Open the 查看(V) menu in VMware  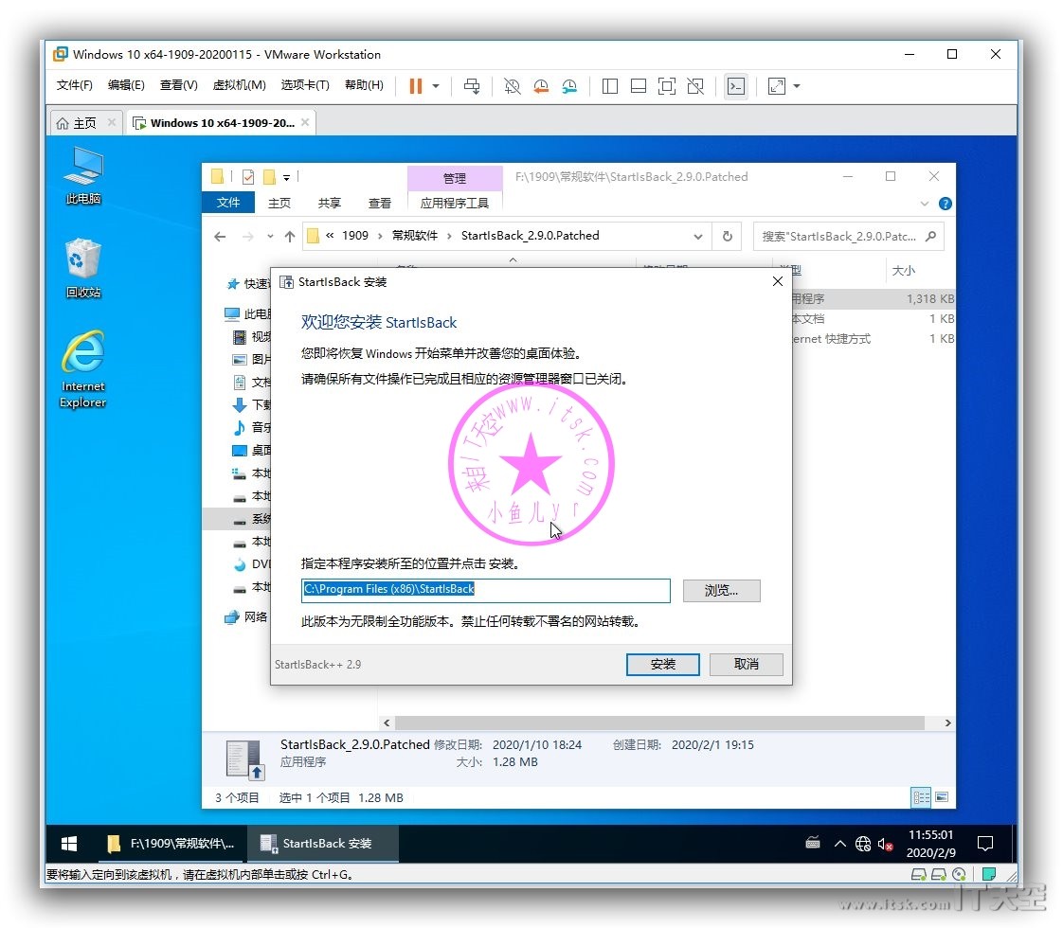pyautogui.click(x=178, y=84)
